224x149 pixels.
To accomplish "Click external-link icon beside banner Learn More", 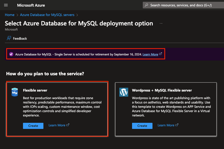I will (160, 54).
